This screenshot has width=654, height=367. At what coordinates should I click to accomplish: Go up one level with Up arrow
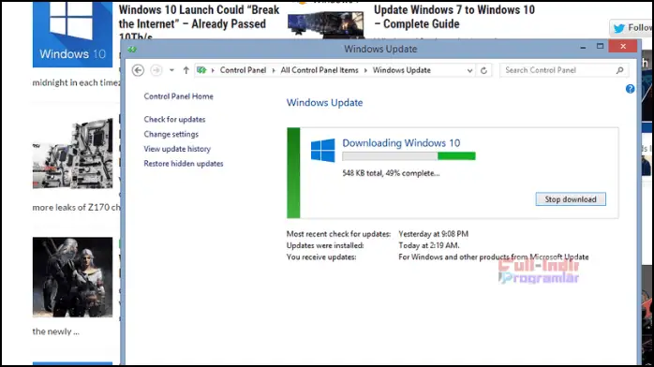[186, 70]
